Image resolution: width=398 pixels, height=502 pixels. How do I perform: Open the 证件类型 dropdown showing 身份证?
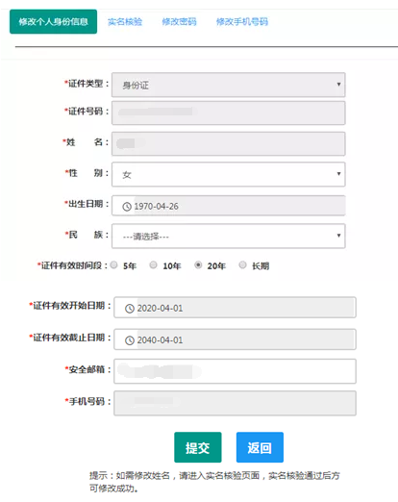(x=229, y=85)
